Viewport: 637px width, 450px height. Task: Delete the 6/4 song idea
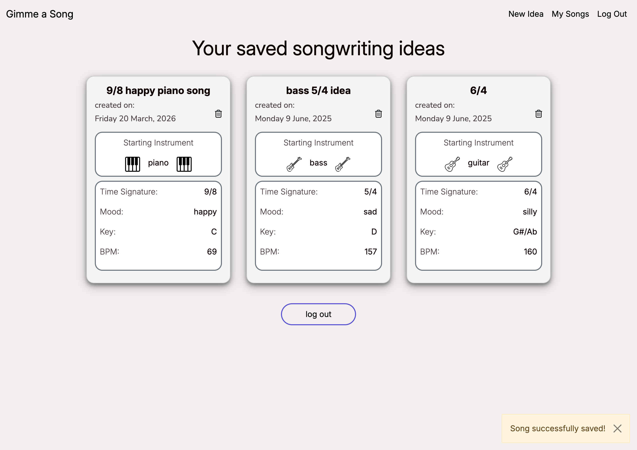[x=538, y=114]
